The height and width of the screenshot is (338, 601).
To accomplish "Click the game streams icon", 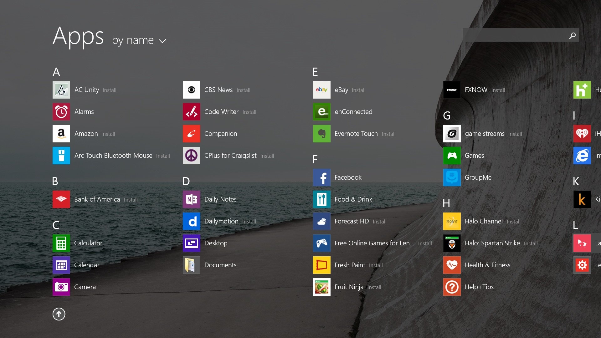I will coord(452,134).
